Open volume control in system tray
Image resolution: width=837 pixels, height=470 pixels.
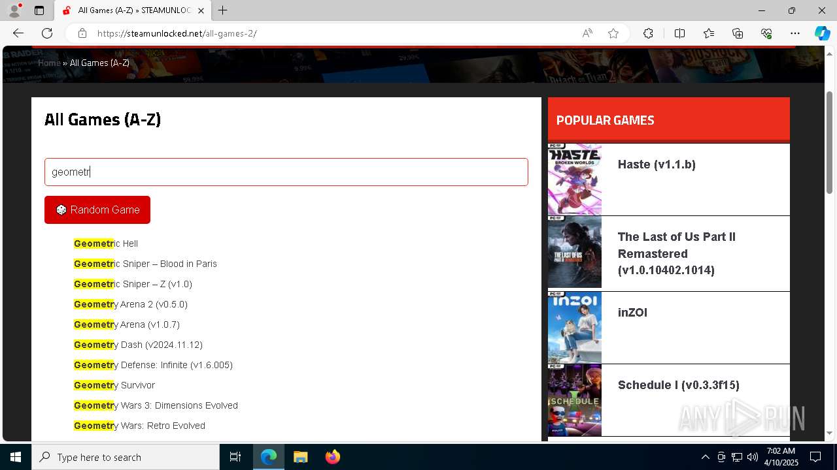(752, 457)
